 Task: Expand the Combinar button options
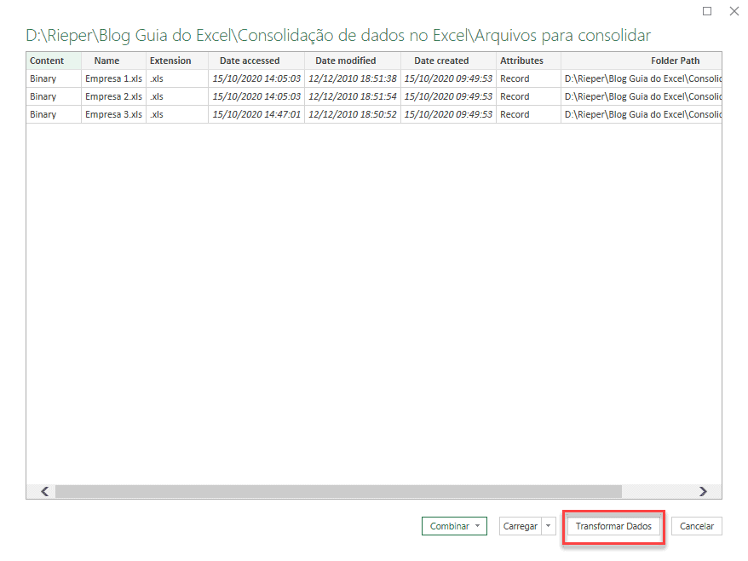[x=477, y=526]
